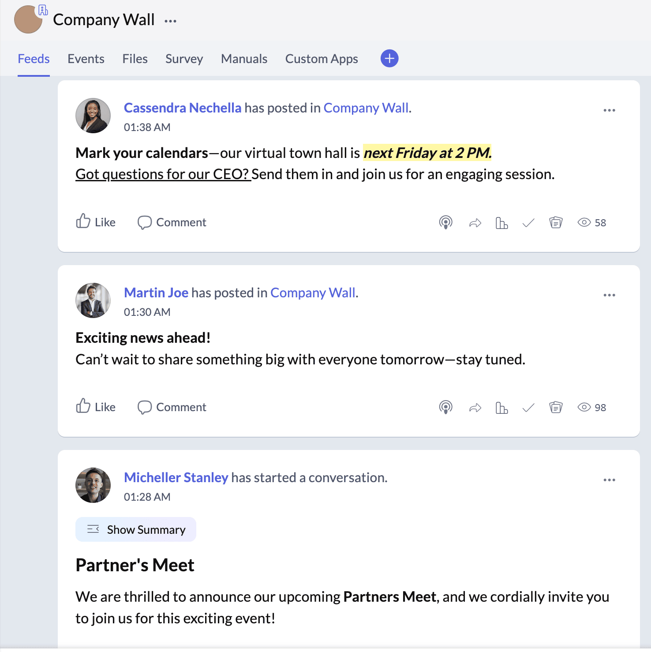Open Micheller Stanley's profile link
This screenshot has width=651, height=652.
point(176,477)
